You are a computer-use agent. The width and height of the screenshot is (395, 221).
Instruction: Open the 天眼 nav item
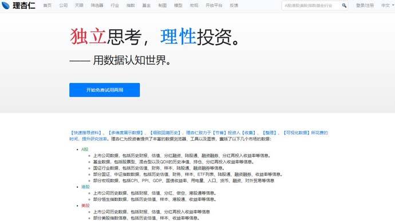[x=79, y=5]
